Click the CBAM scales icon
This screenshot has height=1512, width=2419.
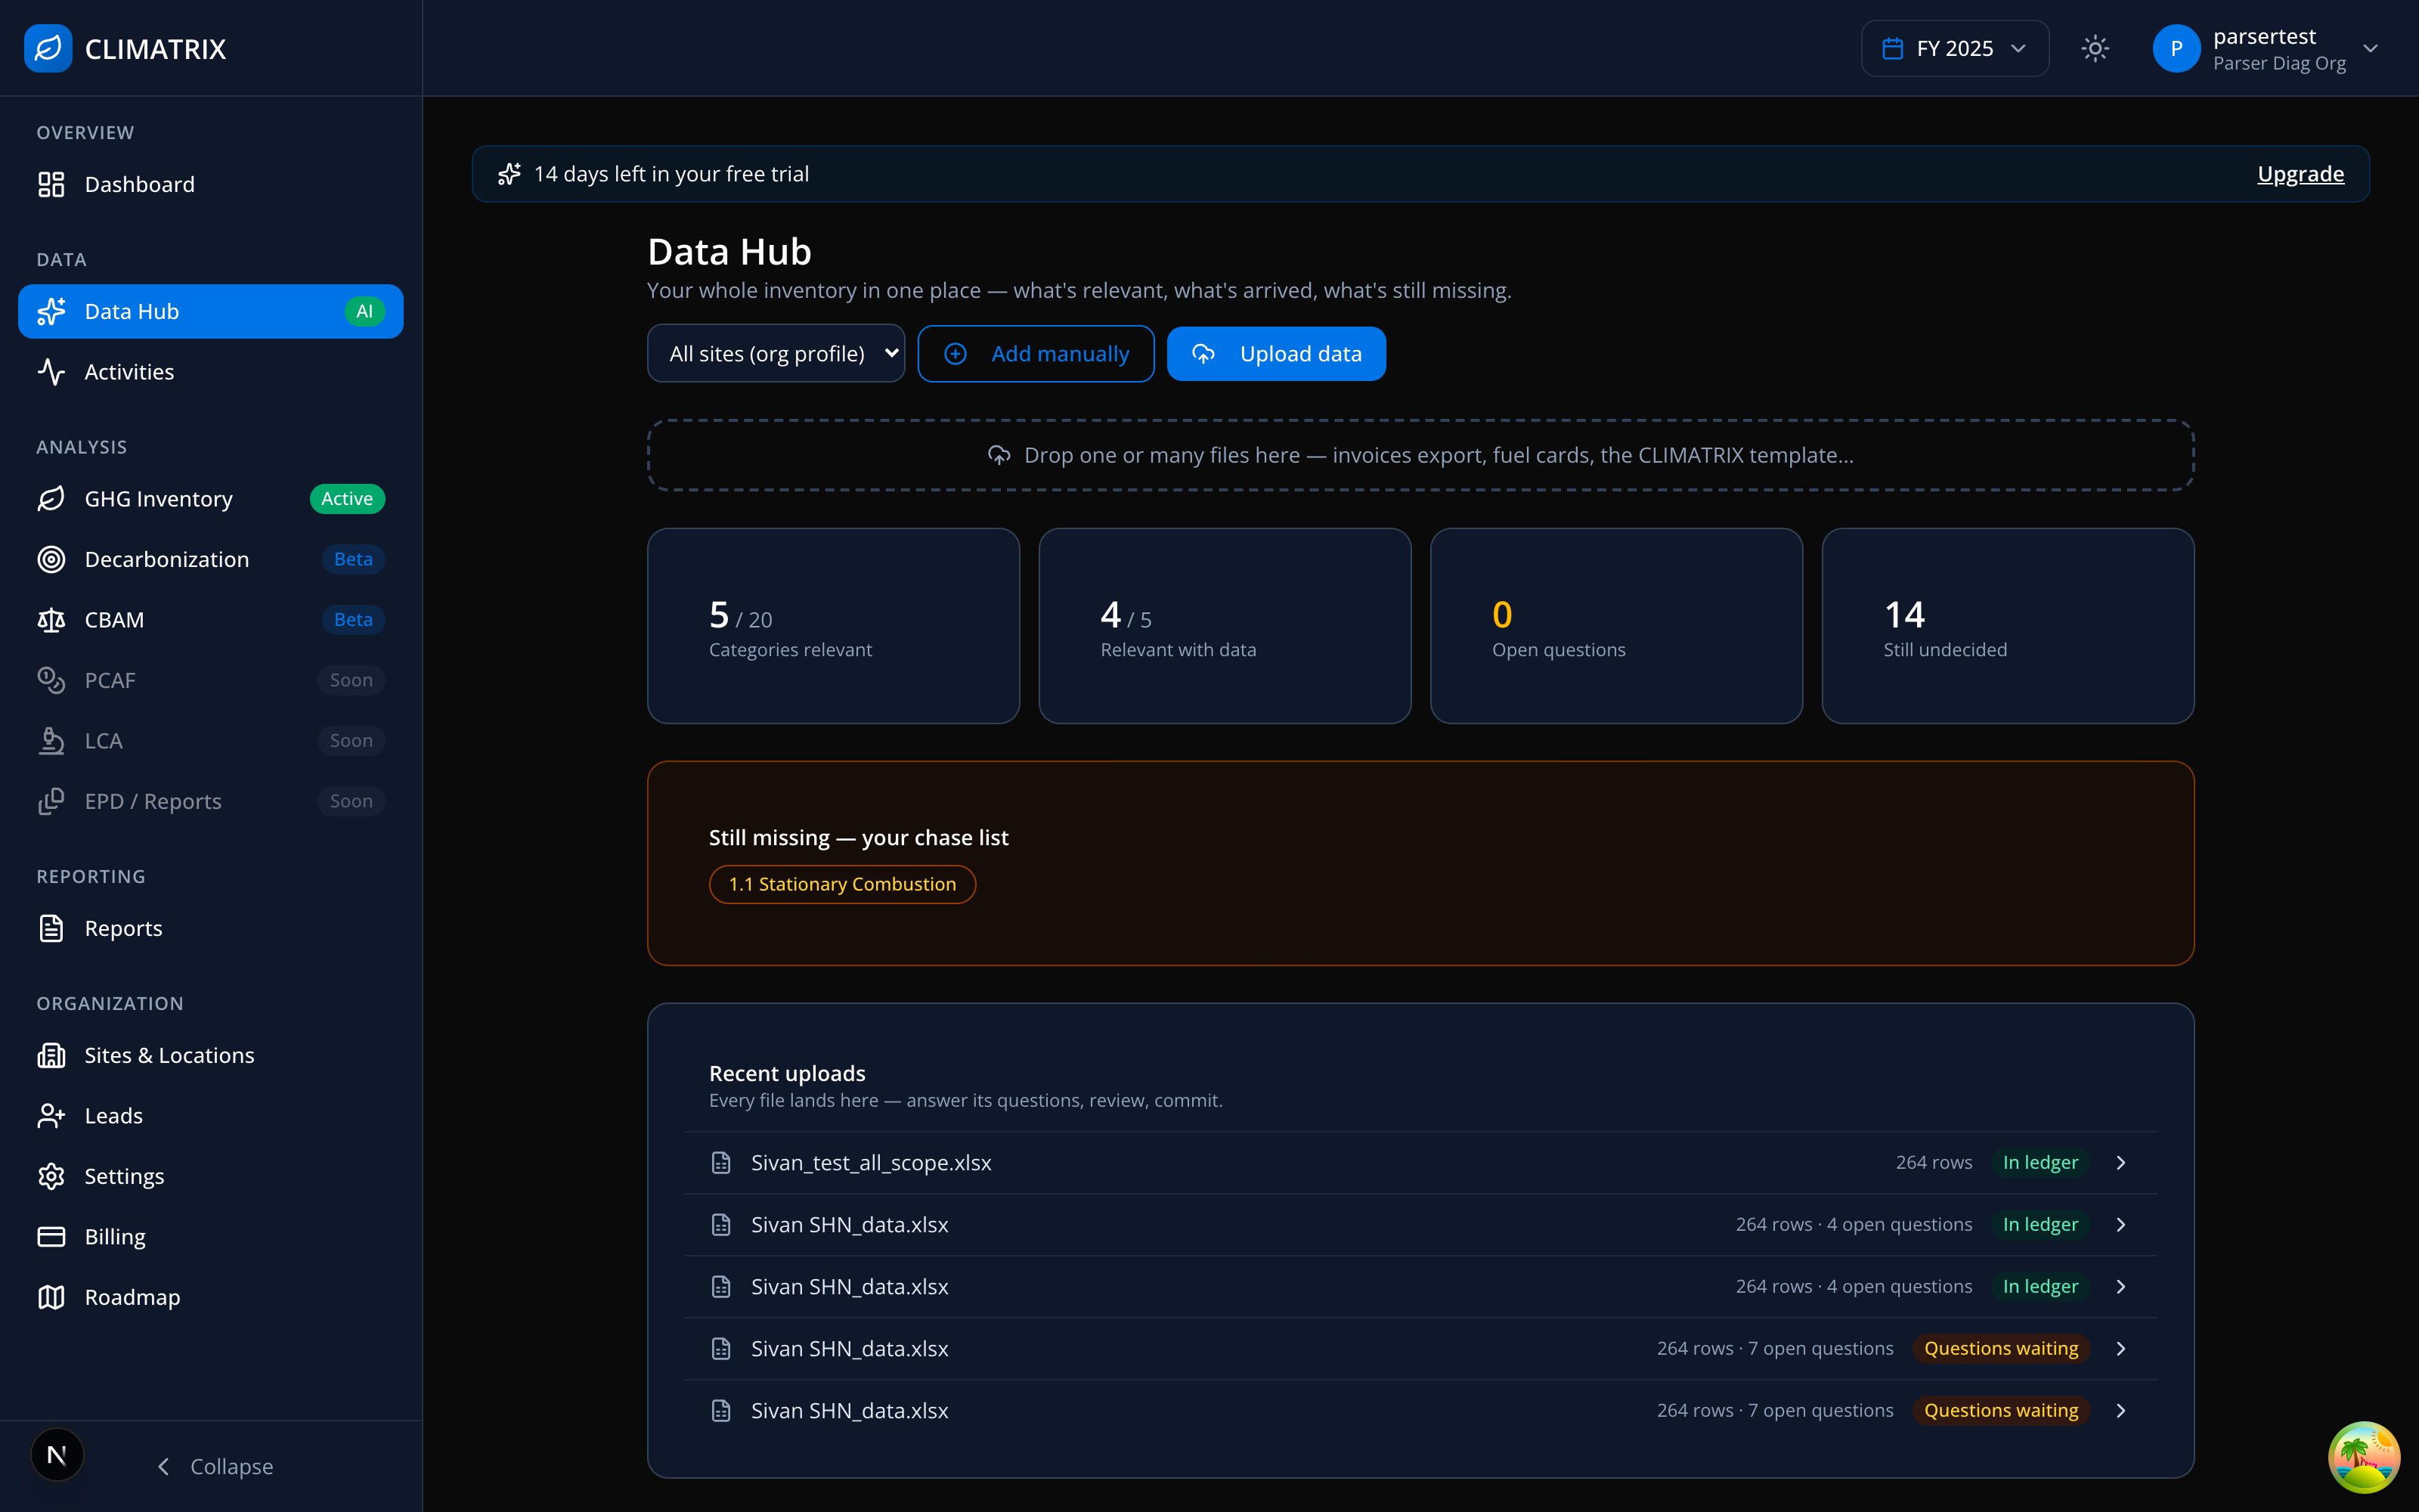pyautogui.click(x=51, y=620)
